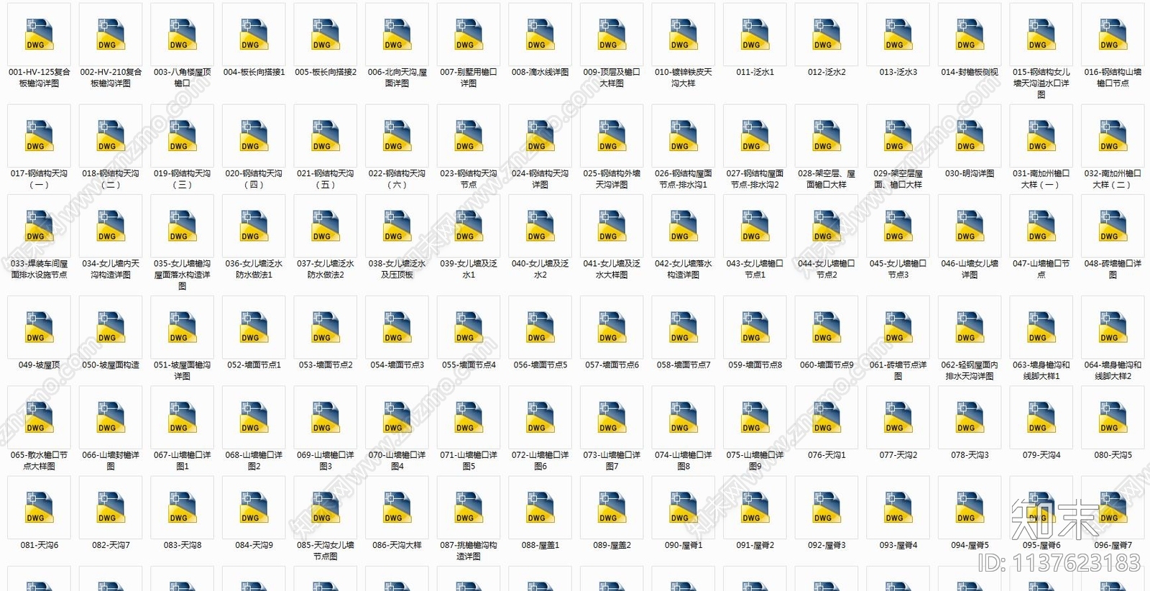Click the 036-女儿墙泛水防水做法1 DWG icon
The width and height of the screenshot is (1150, 591).
point(254,226)
